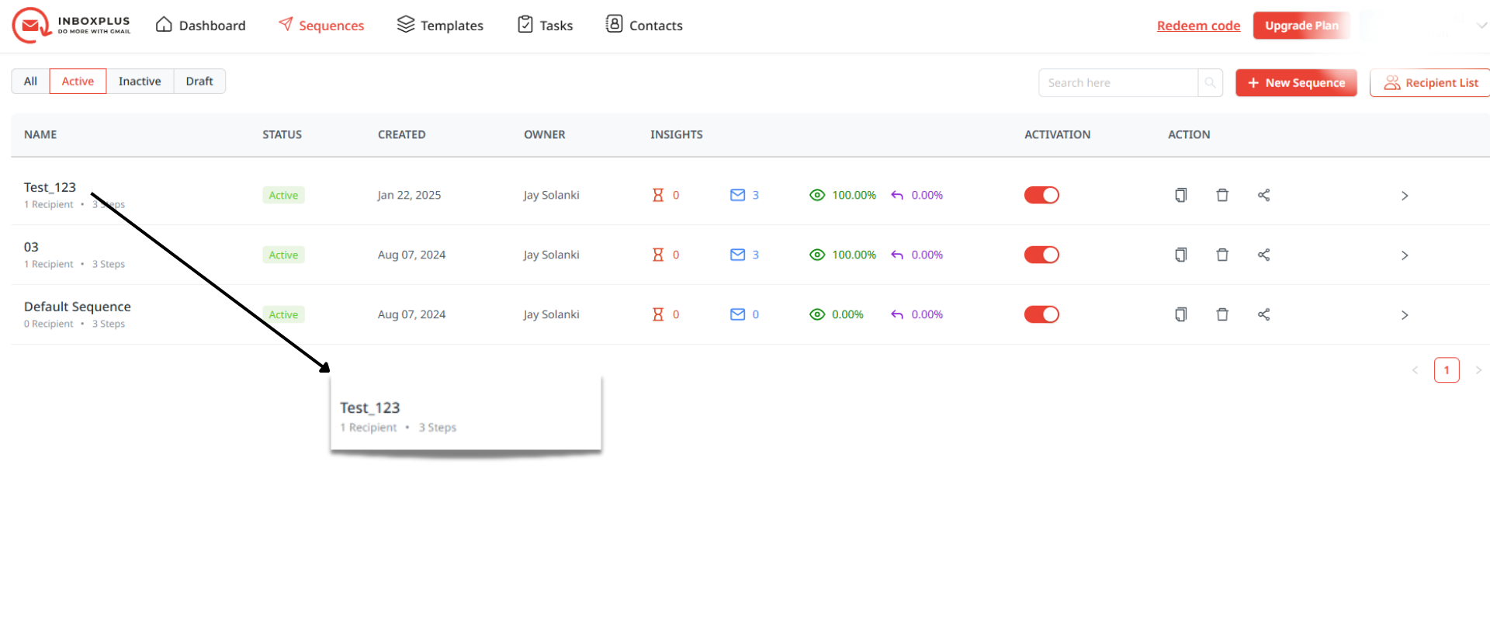Turn off activation for sequence 03
The height and width of the screenshot is (621, 1490).
(1041, 255)
